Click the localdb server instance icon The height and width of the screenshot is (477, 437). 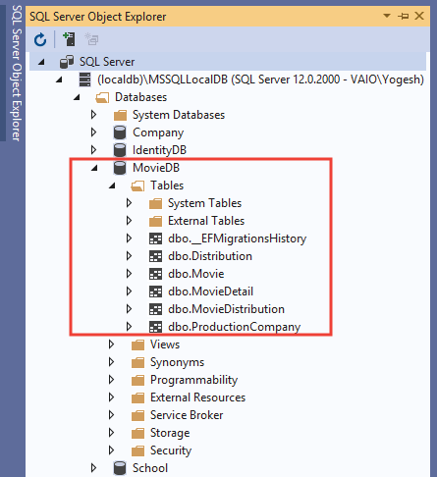(x=84, y=79)
